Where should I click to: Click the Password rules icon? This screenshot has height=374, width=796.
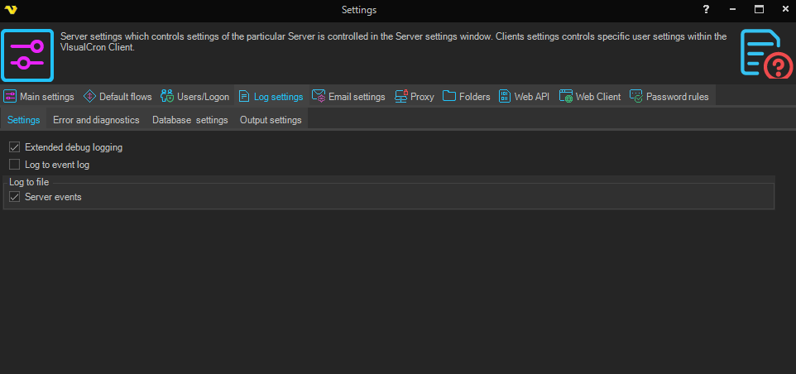[x=636, y=97]
